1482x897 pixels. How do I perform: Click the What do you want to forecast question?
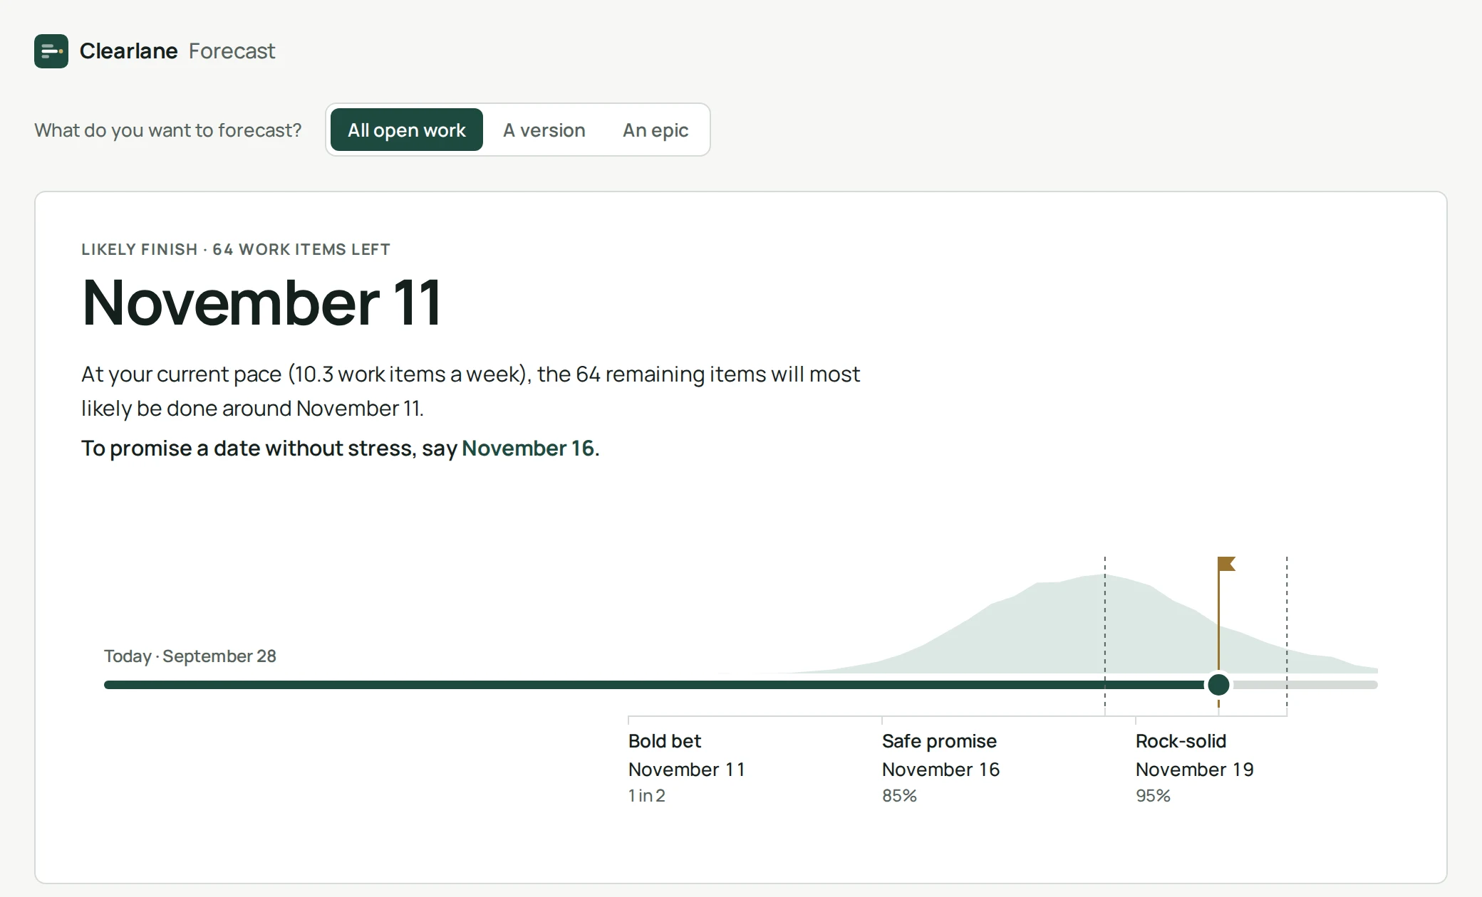(168, 130)
